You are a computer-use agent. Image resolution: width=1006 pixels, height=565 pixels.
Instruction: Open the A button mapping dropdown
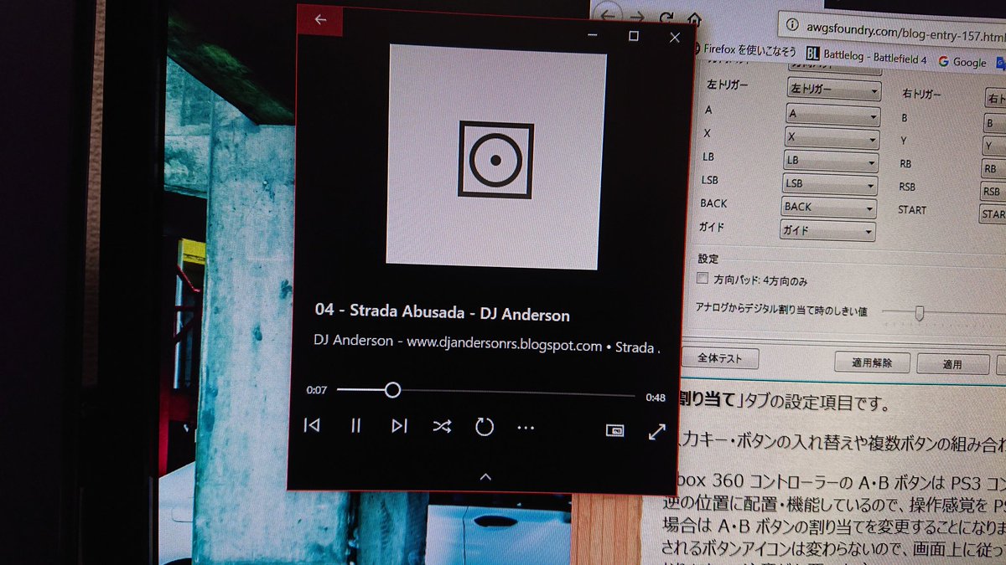click(x=832, y=114)
